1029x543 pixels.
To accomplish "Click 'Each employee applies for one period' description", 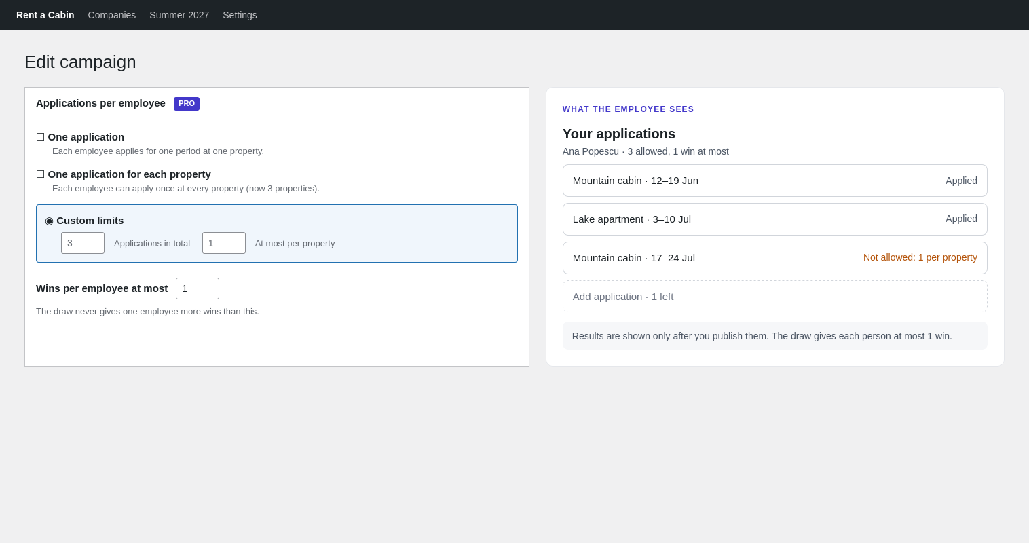I will coord(158,151).
